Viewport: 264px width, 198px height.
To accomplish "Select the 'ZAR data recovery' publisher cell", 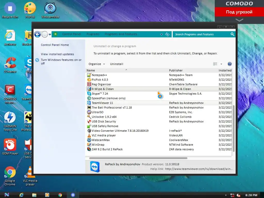I will pyautogui.click(x=181, y=149).
